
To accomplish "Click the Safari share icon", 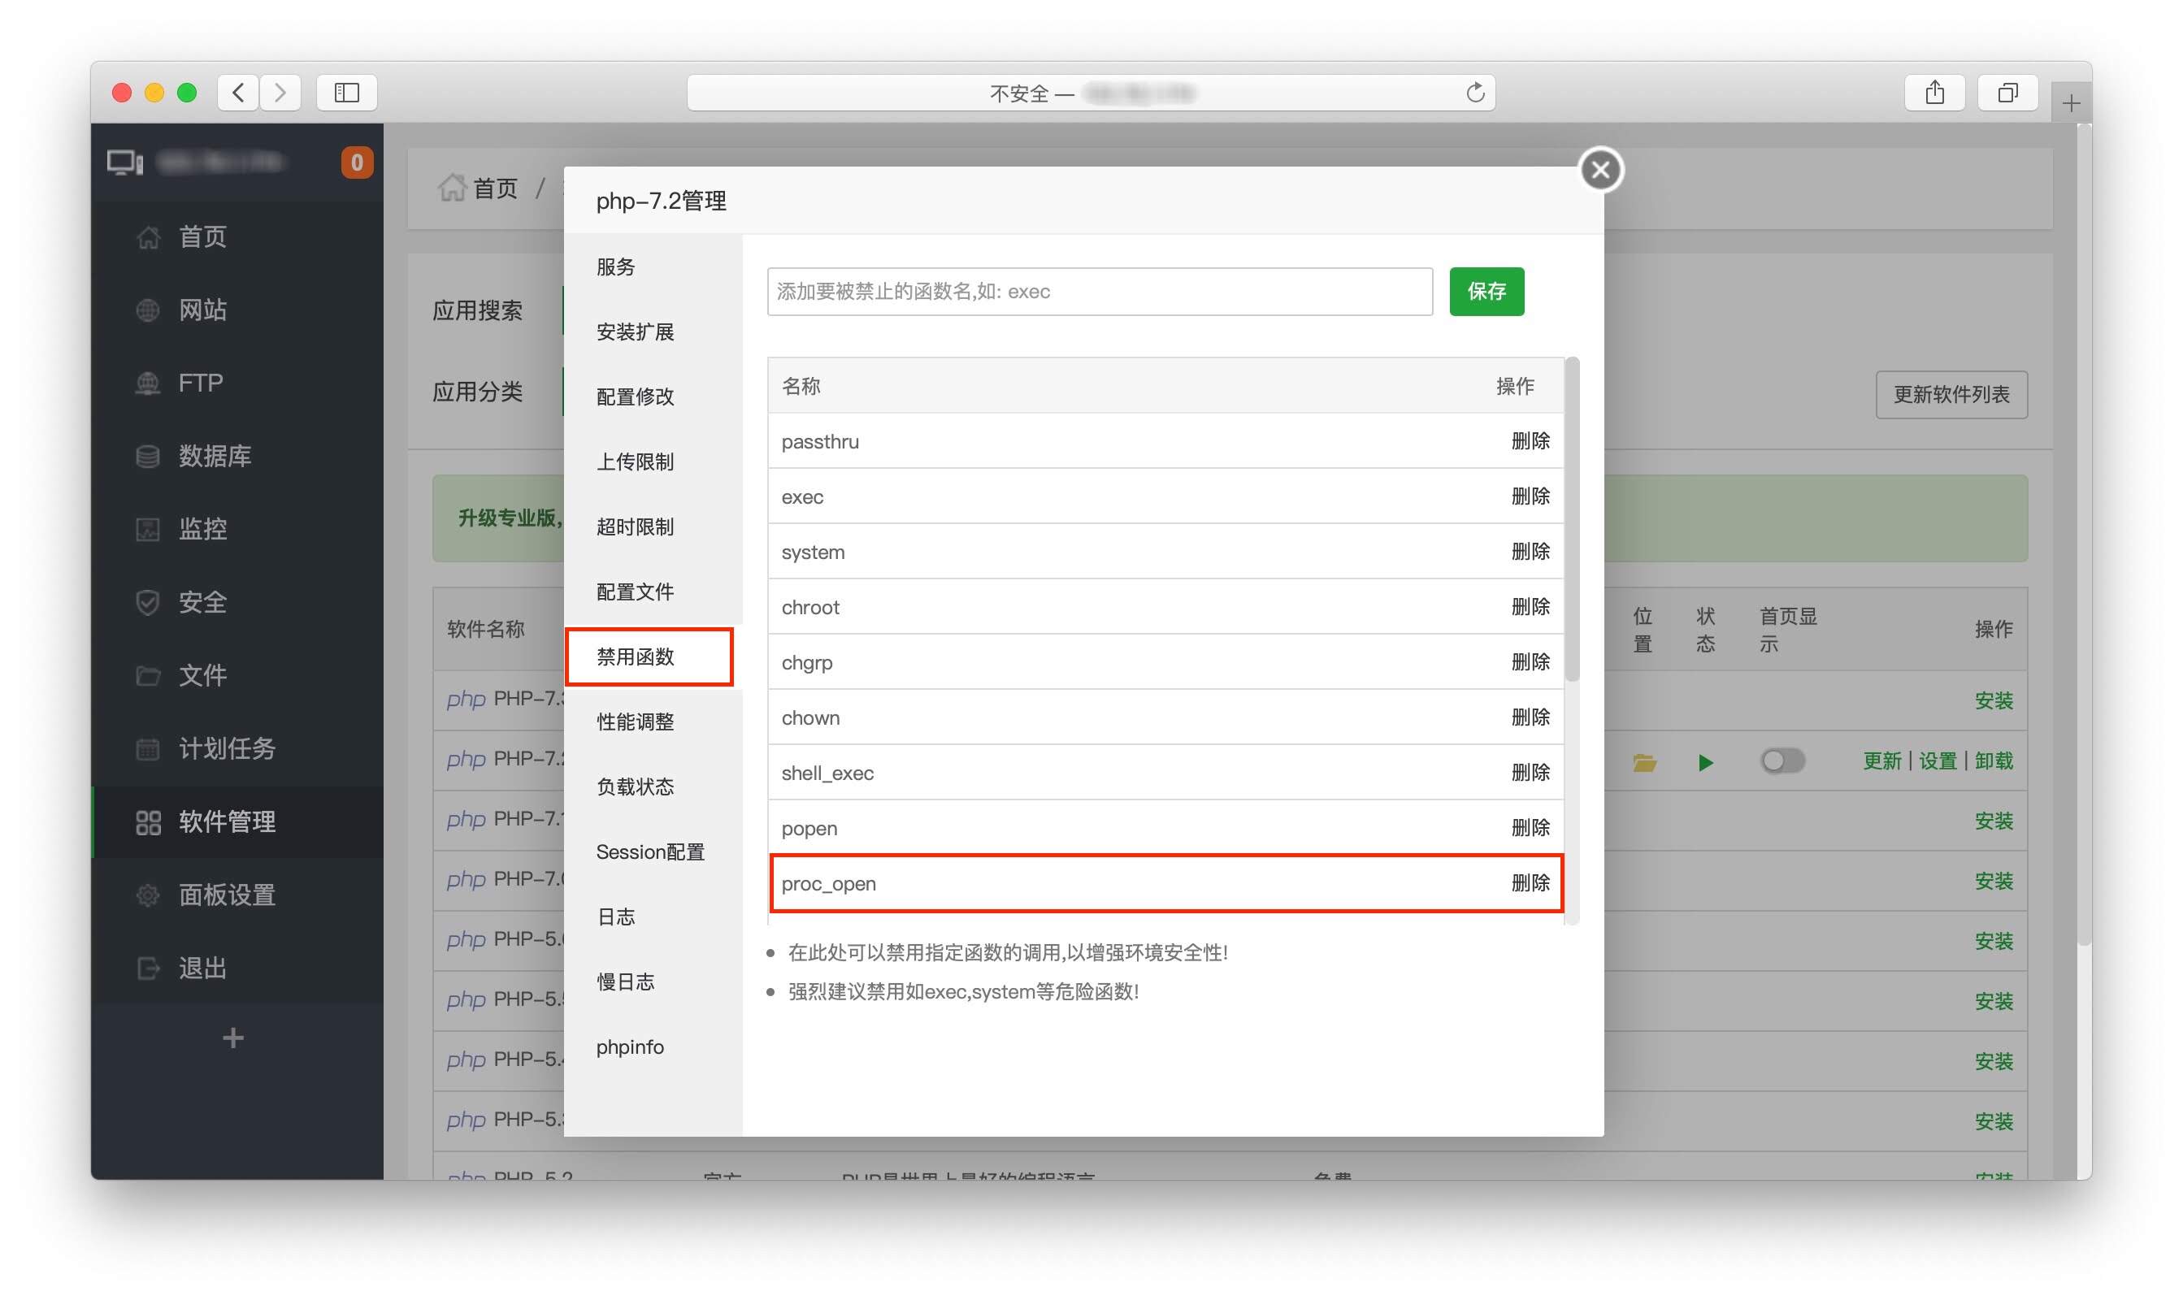I will [1934, 93].
